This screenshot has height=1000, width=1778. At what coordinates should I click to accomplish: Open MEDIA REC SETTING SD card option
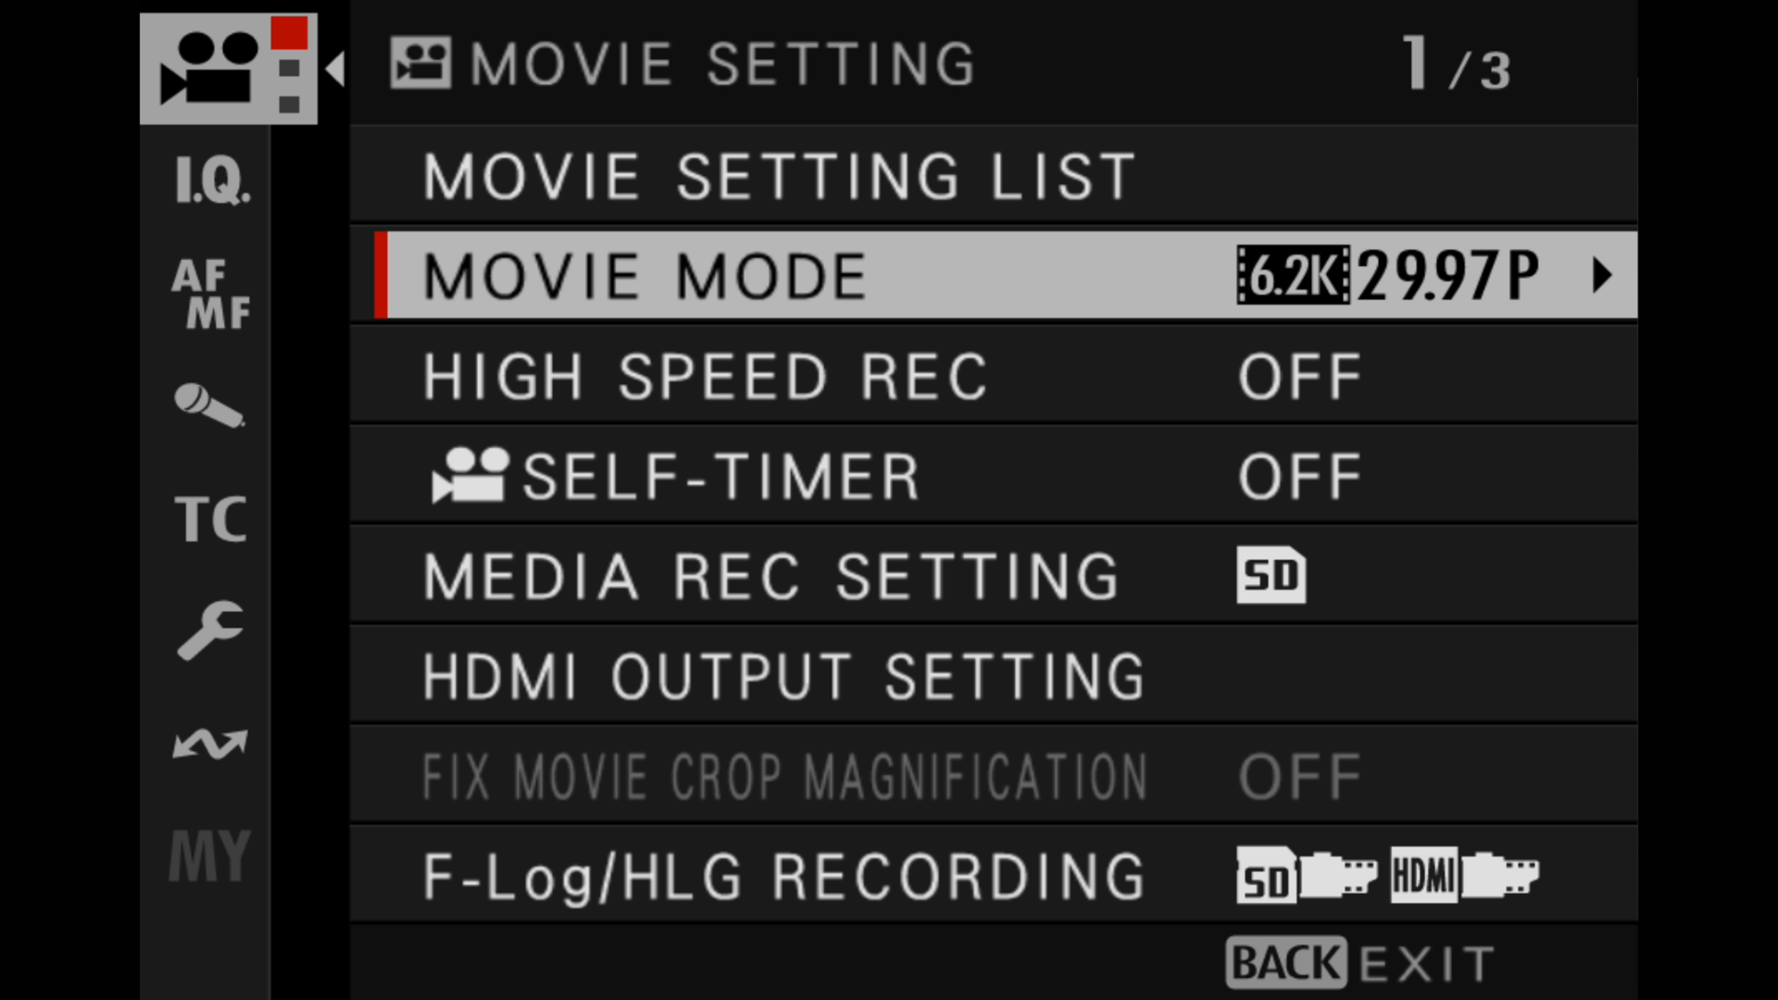pyautogui.click(x=1271, y=575)
